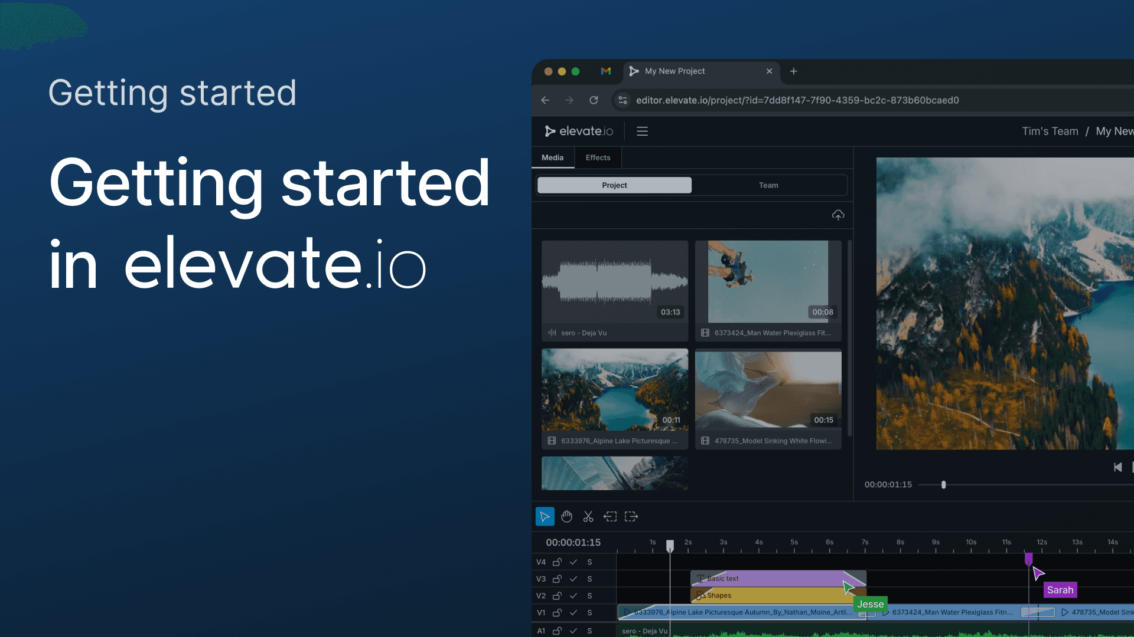Click the preview timecode under the video
Image resolution: width=1134 pixels, height=637 pixels.
click(888, 485)
